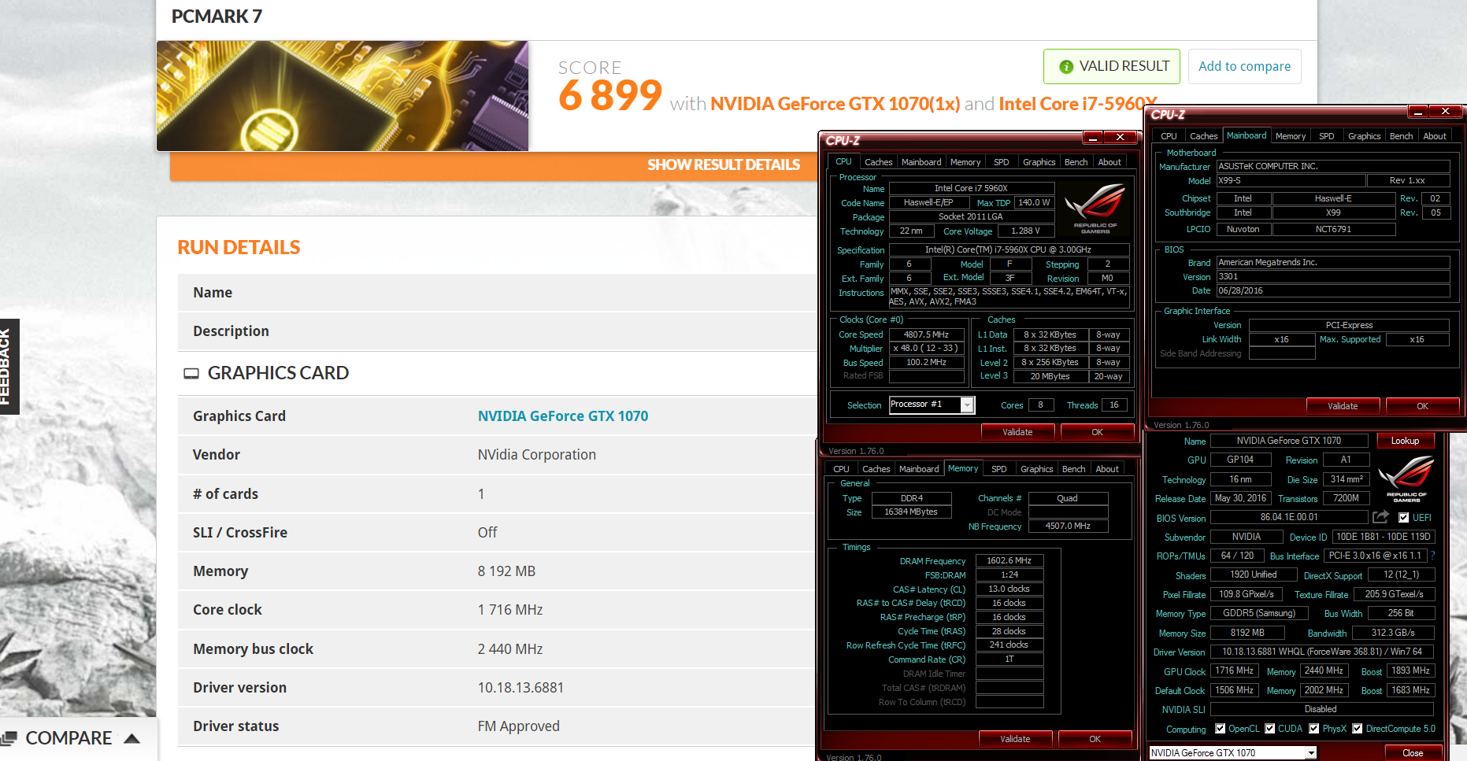The width and height of the screenshot is (1467, 761).
Task: Expand the COMPARE panel with up arrow
Action: point(132,738)
